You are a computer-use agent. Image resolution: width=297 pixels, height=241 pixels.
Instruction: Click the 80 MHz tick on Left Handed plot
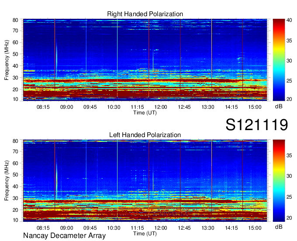coord(16,141)
